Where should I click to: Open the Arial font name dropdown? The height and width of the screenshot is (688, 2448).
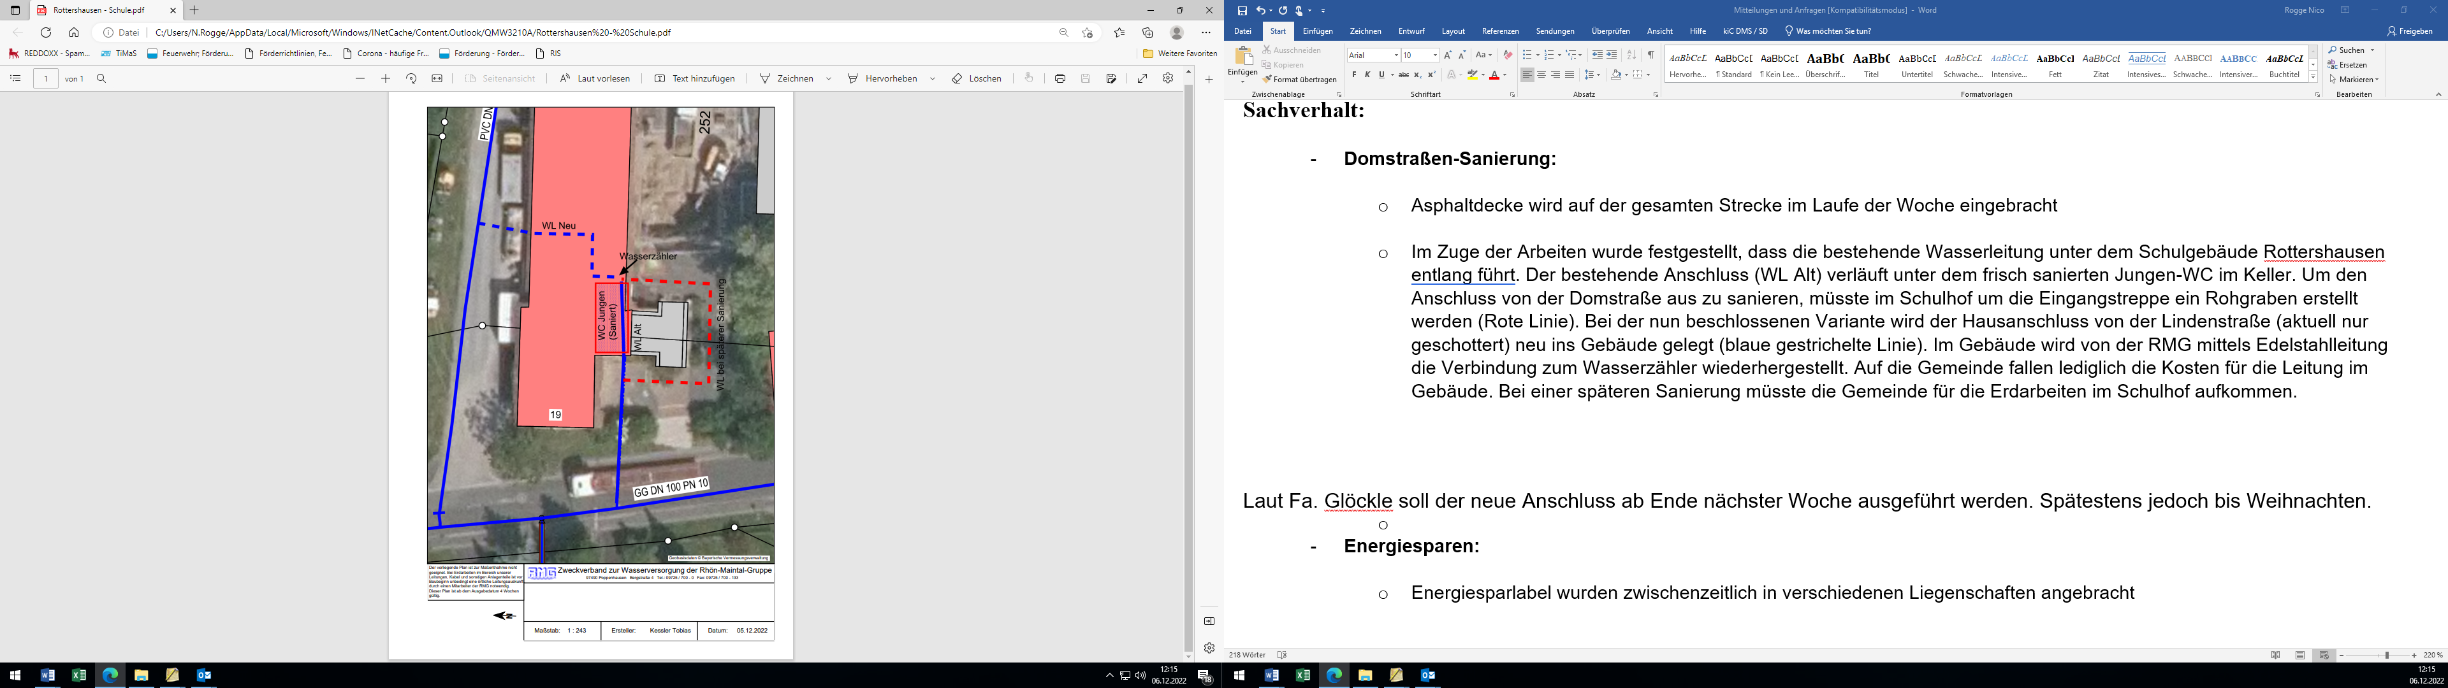(x=1396, y=55)
